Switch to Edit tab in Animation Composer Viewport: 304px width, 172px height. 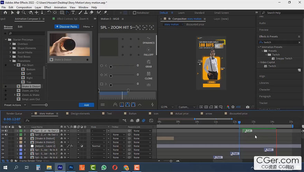[x=20, y=27]
